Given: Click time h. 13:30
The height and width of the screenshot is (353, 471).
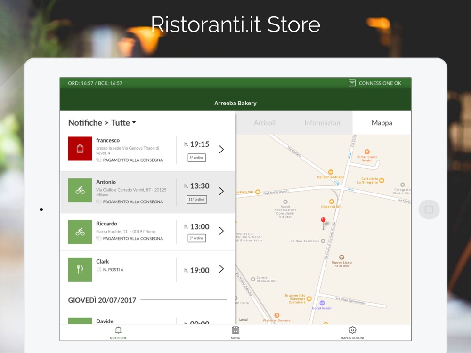Looking at the screenshot, I should tap(197, 186).
